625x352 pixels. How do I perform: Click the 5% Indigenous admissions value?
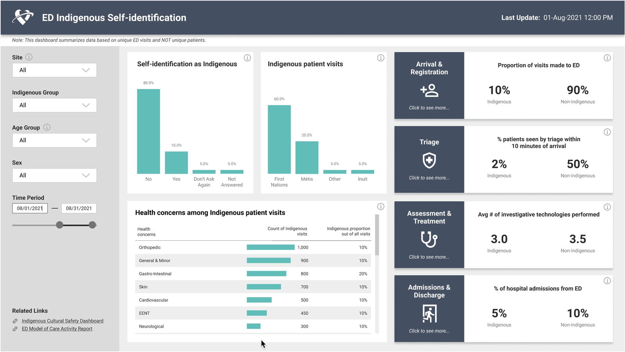(499, 313)
